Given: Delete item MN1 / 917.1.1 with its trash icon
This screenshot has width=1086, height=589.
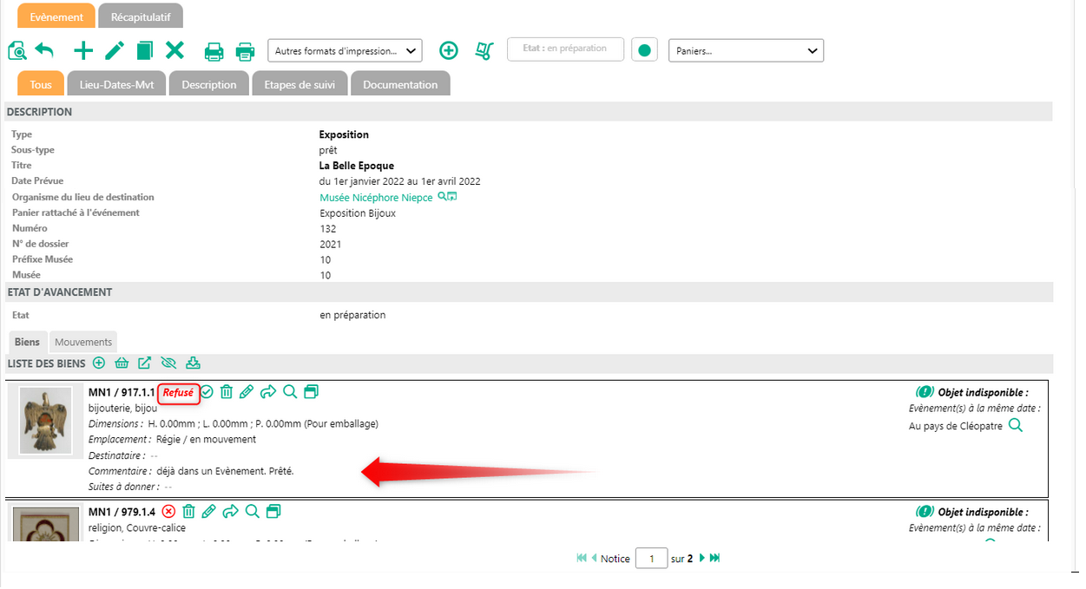Looking at the screenshot, I should tap(227, 392).
